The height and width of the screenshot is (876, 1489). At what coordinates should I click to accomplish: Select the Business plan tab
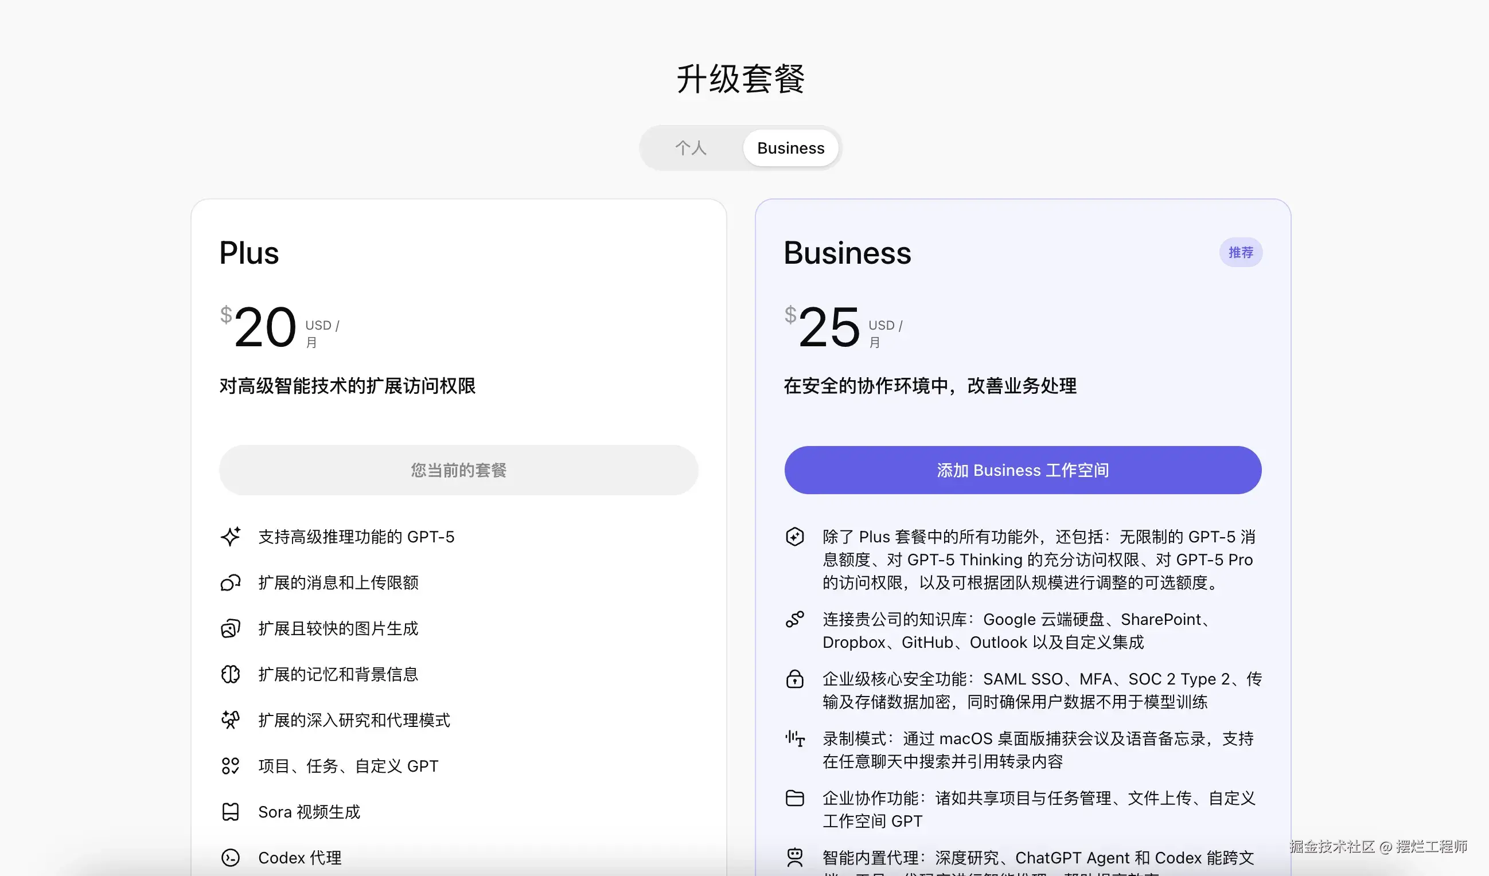(x=790, y=148)
